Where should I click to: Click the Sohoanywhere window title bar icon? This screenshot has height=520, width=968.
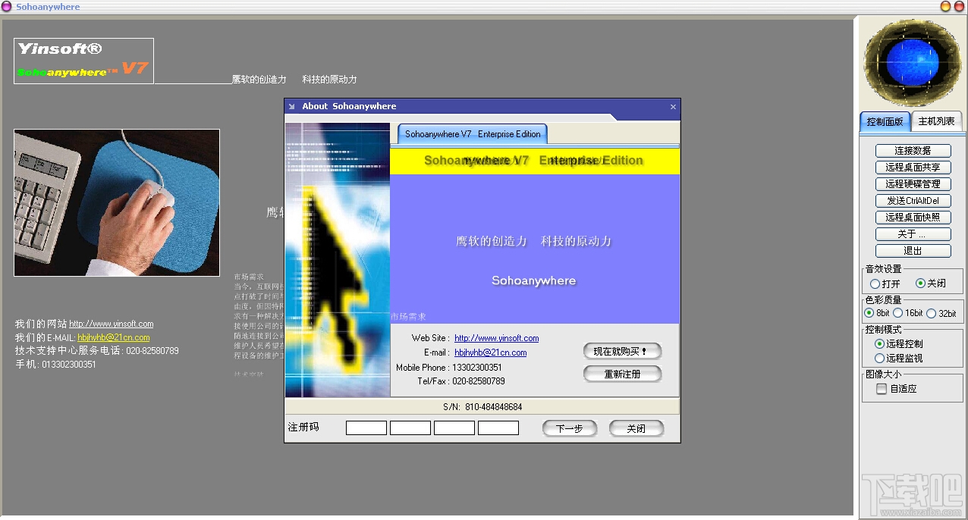coord(6,7)
